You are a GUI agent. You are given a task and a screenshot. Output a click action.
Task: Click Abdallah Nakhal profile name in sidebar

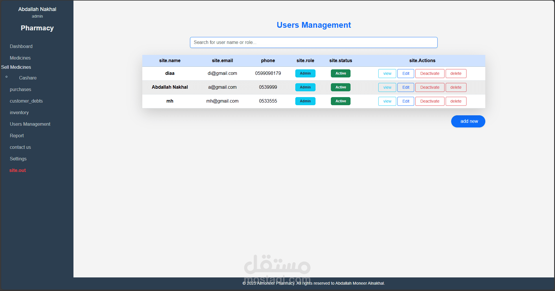[37, 9]
